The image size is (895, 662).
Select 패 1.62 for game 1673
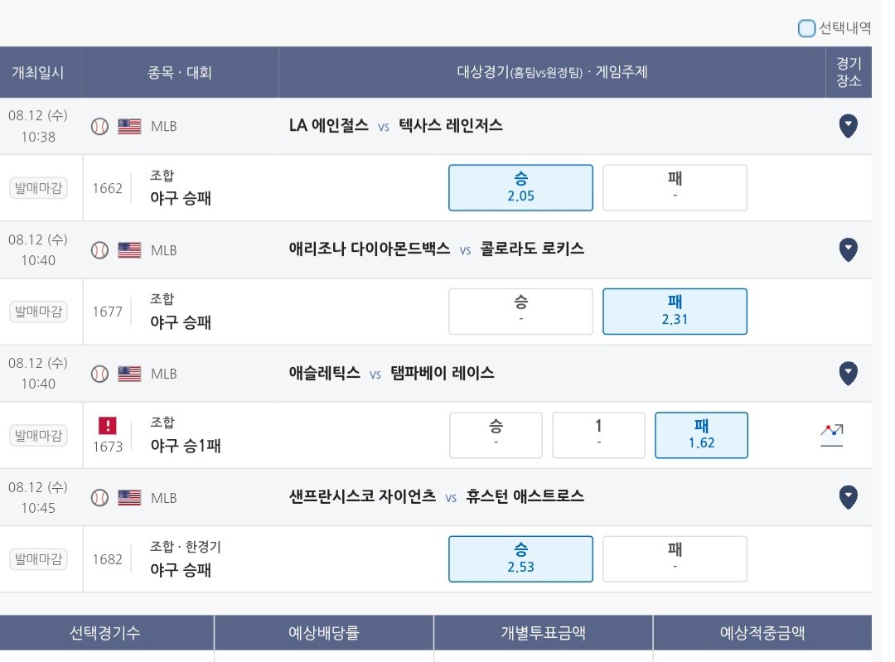(x=702, y=435)
